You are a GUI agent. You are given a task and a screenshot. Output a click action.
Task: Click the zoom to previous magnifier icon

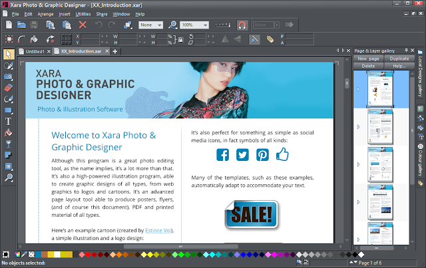pyautogui.click(x=173, y=25)
